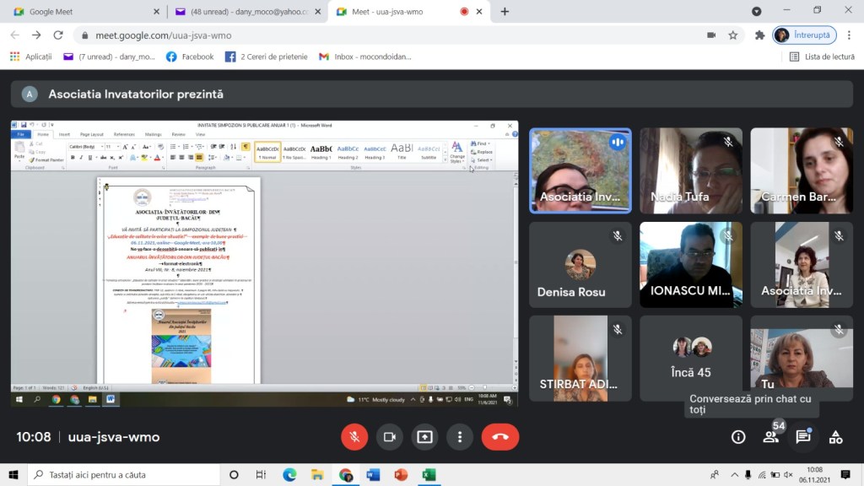Screen dimensions: 864x486
Task: Open the Facebook bookmark
Action: [x=190, y=57]
